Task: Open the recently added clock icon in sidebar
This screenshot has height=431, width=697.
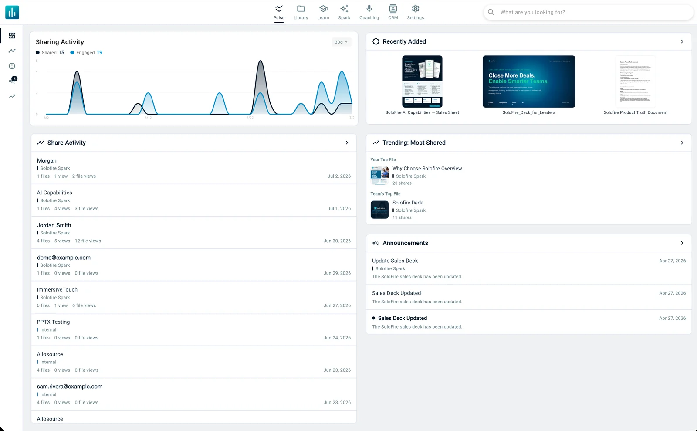Action: pos(12,66)
